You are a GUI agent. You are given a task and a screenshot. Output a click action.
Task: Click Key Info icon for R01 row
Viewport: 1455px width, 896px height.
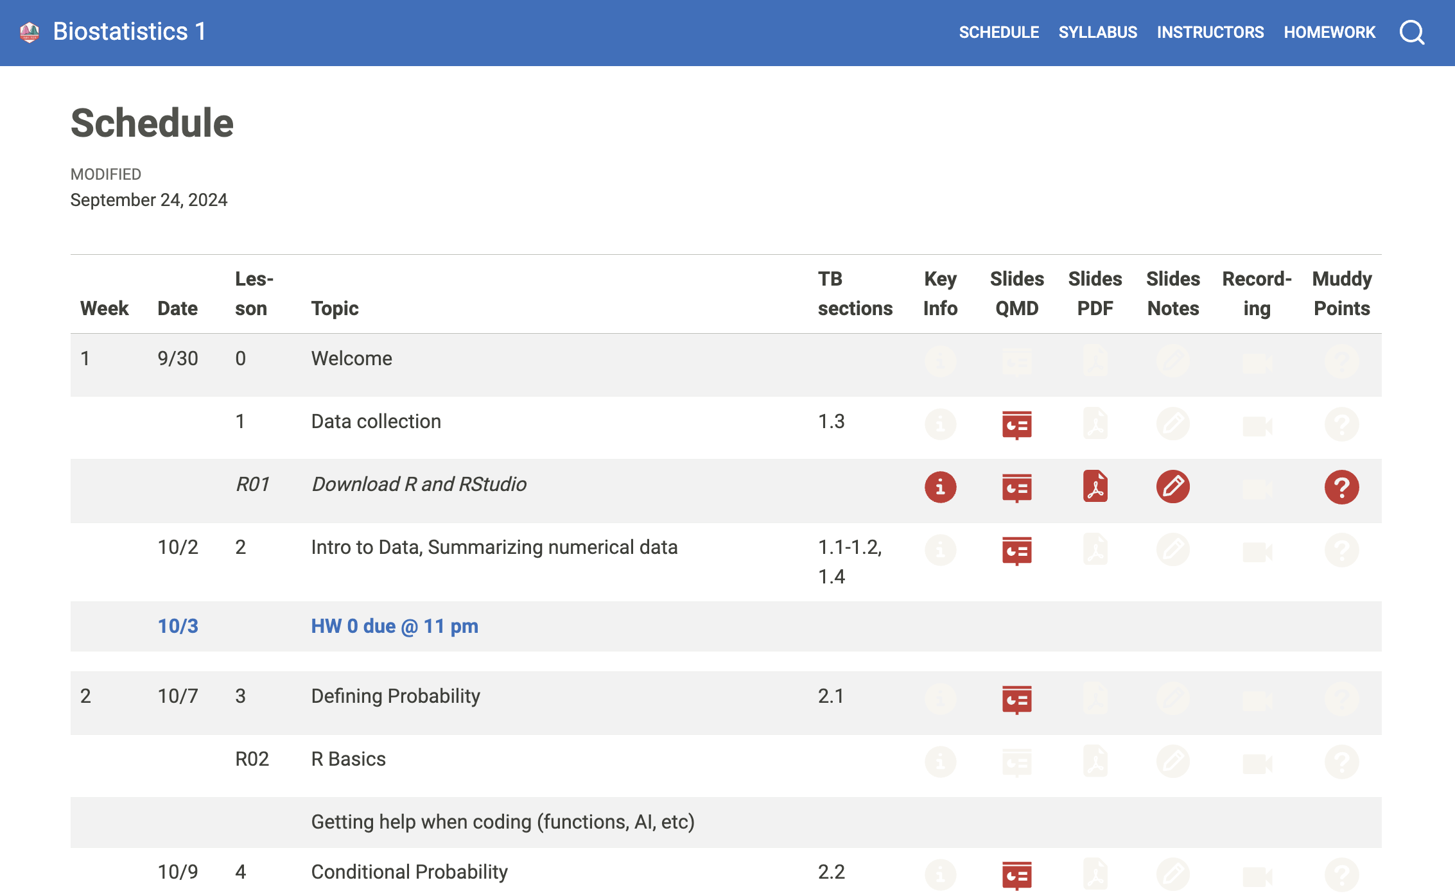[x=940, y=487]
